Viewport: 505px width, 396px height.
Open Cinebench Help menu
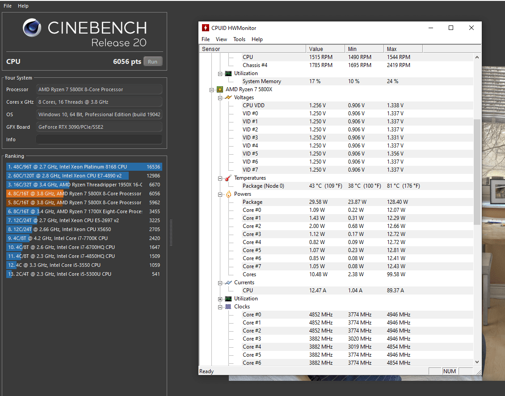point(23,6)
